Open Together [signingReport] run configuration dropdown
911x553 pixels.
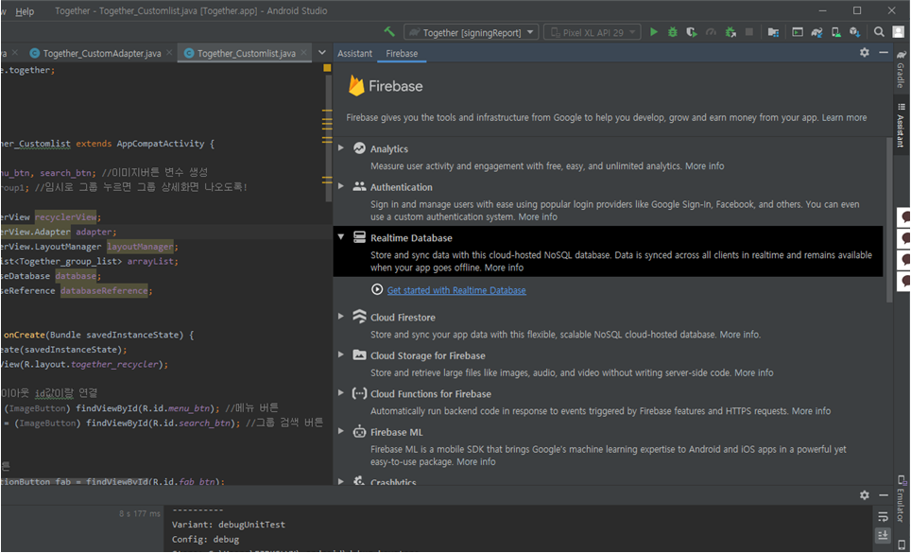(x=472, y=32)
